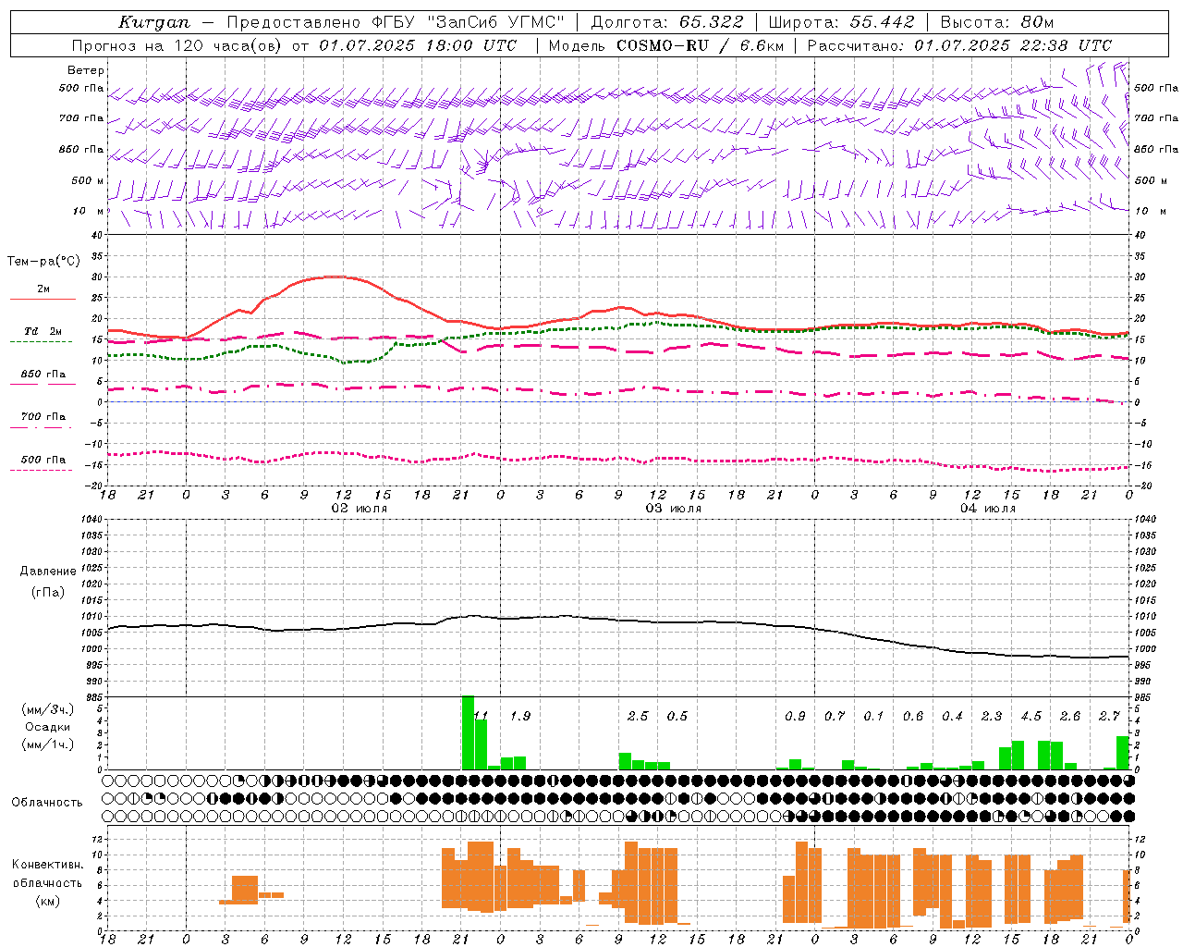This screenshot has width=1183, height=947.
Task: Click the 0.4 precipitation value
Action: (952, 716)
